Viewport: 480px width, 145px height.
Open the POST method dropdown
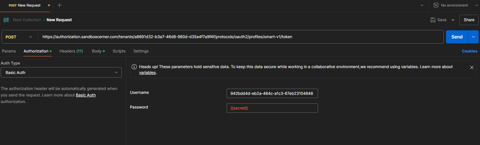click(x=19, y=37)
